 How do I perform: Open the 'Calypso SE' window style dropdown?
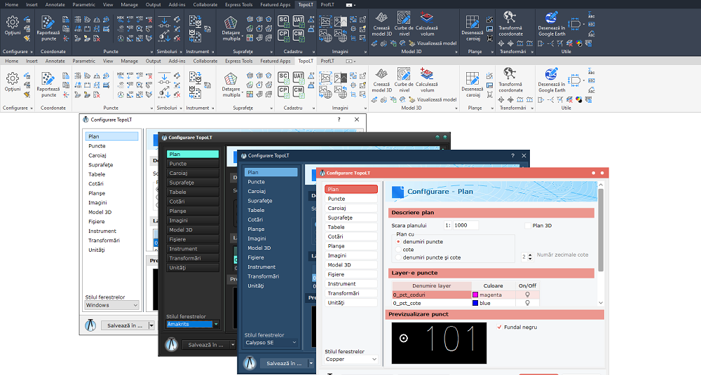pyautogui.click(x=271, y=342)
